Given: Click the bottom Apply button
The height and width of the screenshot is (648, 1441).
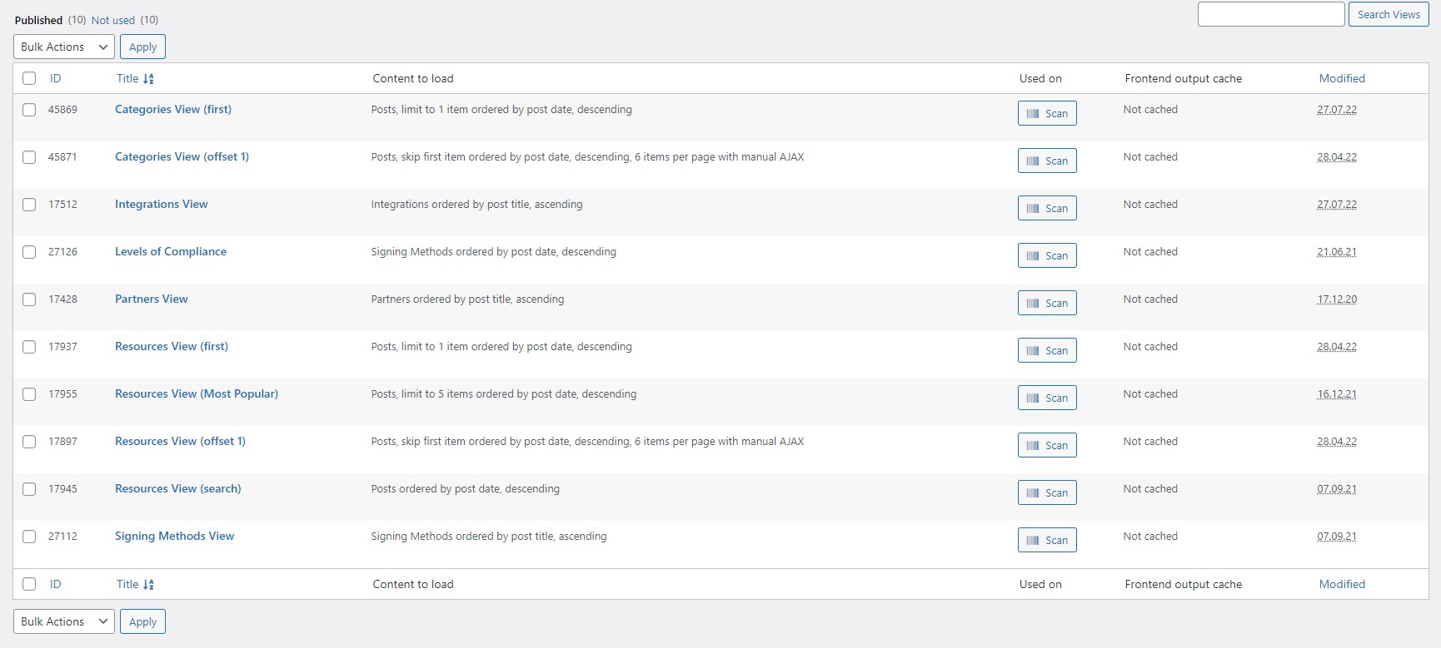Looking at the screenshot, I should [142, 621].
